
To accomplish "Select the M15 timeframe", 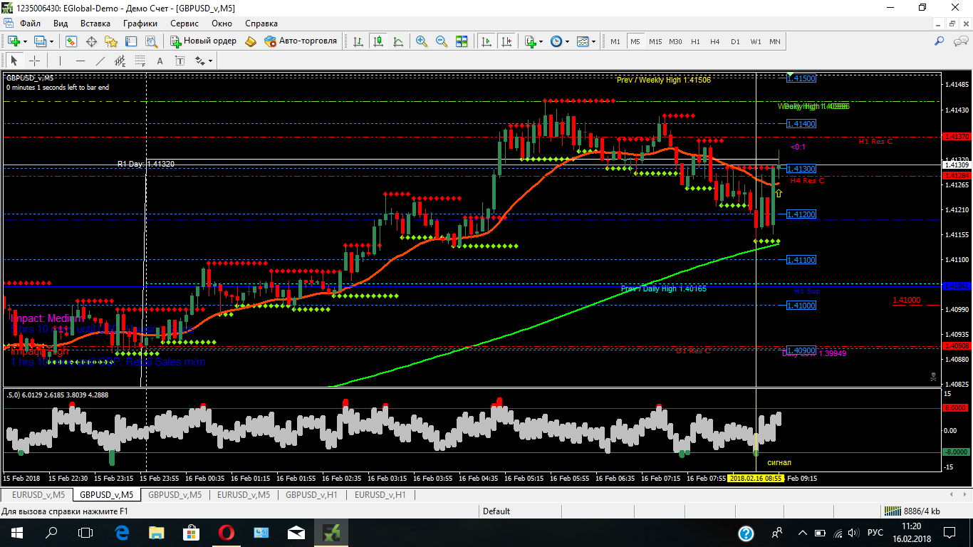I will point(655,41).
